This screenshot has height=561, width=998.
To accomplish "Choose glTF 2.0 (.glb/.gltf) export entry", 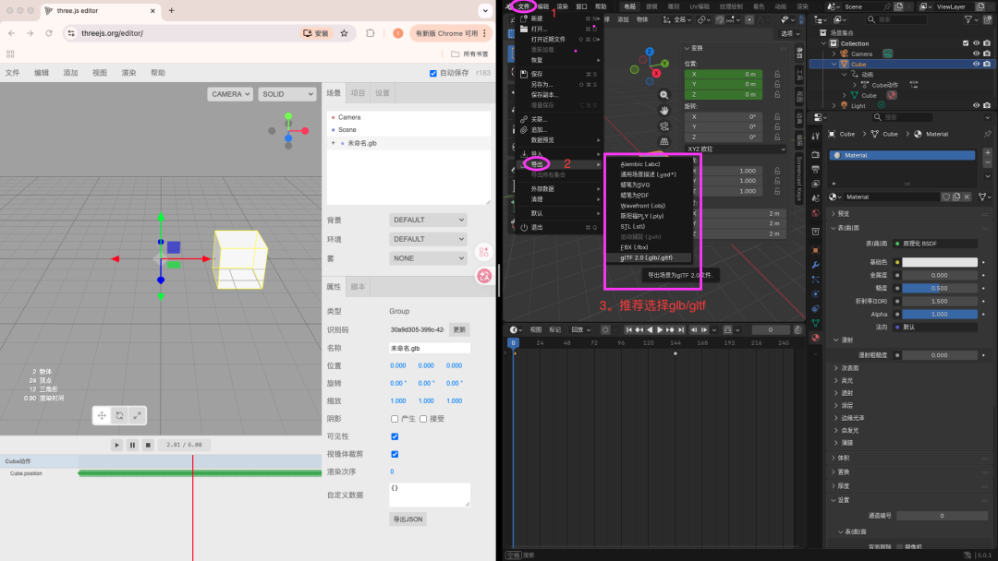I will click(x=647, y=258).
